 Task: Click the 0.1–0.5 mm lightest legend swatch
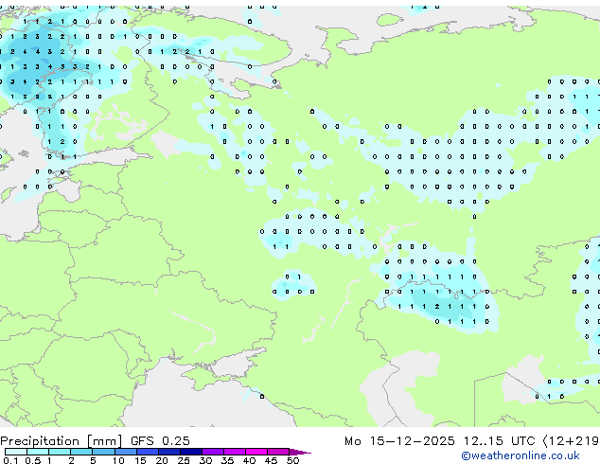[x=16, y=452]
